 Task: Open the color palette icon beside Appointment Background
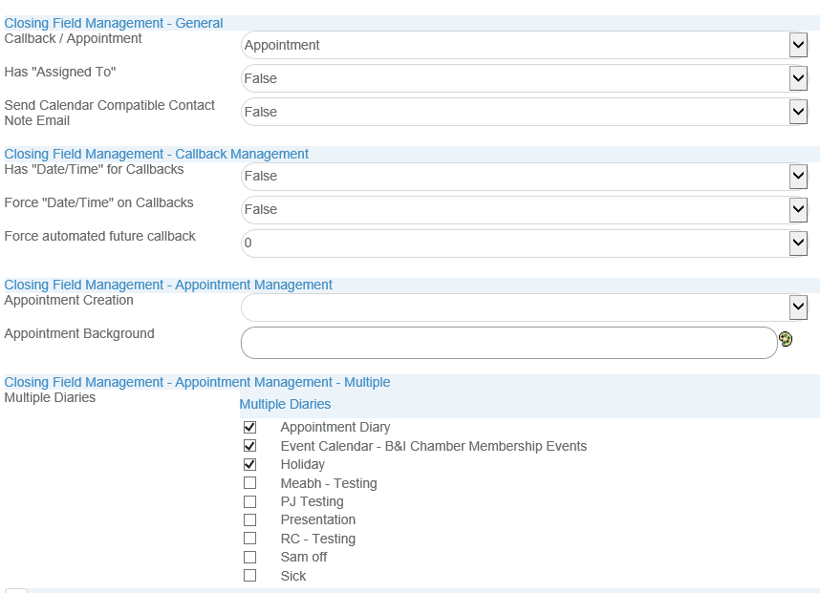786,339
